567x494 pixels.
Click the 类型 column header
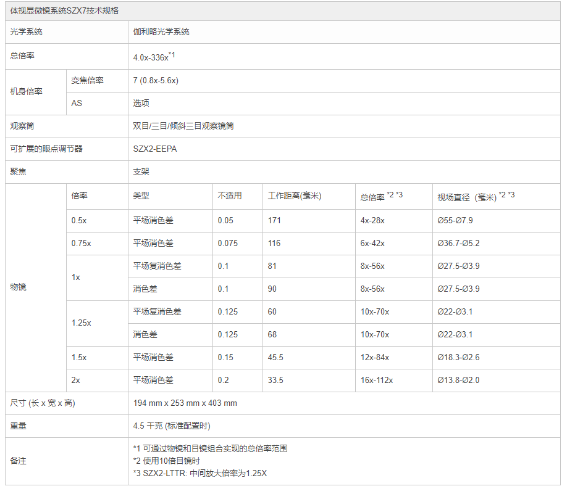(141, 196)
